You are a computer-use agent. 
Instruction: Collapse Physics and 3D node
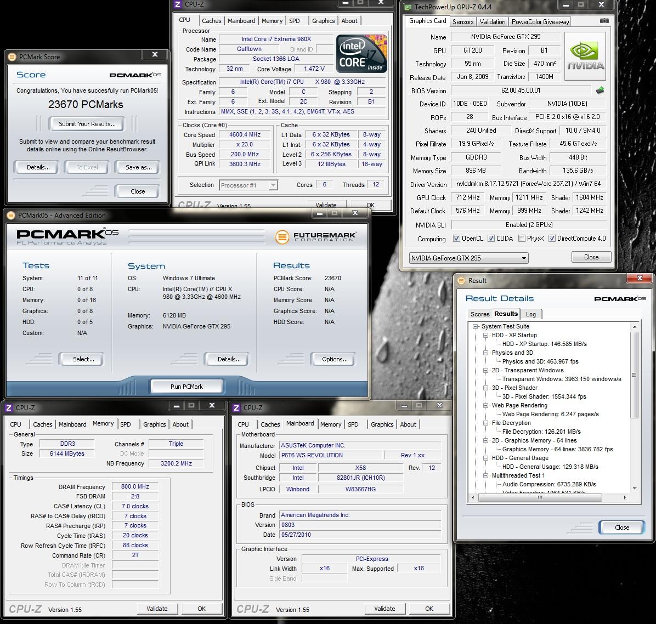click(x=486, y=353)
